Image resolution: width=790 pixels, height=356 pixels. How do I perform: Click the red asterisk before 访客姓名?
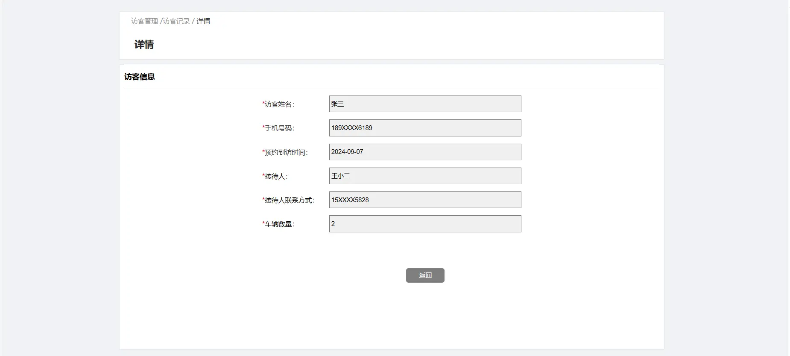[x=263, y=104]
